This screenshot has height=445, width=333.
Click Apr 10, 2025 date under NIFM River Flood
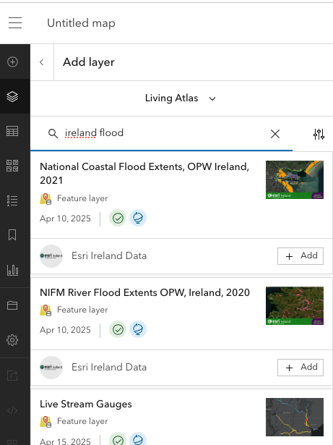tap(65, 330)
